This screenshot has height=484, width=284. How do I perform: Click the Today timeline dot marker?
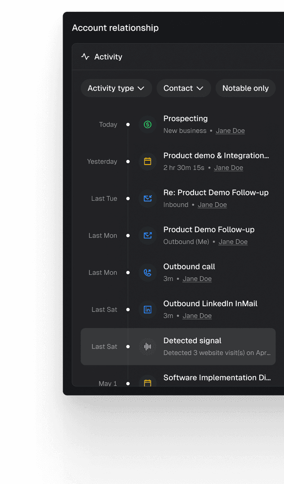click(x=128, y=124)
